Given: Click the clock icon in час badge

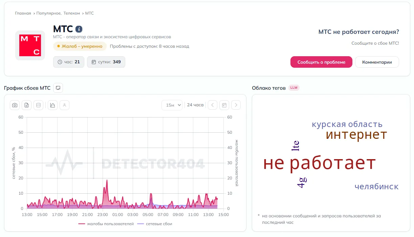Looking at the screenshot, I should tap(60, 62).
